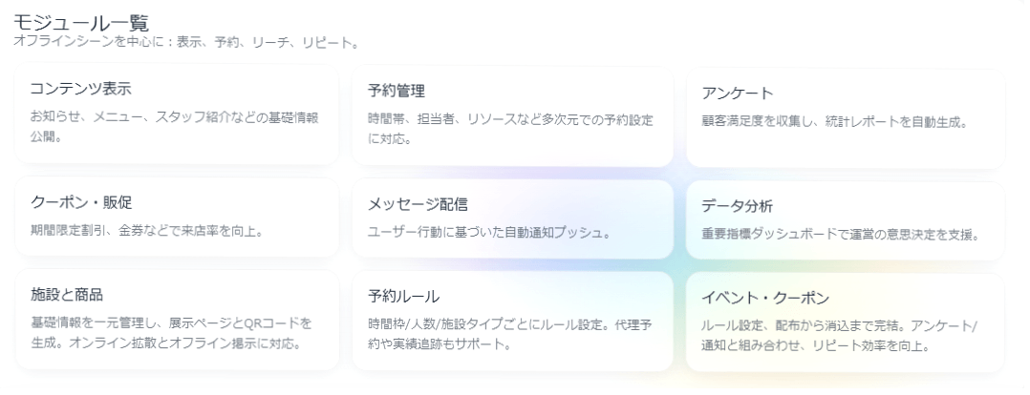Select the 予約管理 card title
1030x395 pixels.
pyautogui.click(x=396, y=92)
